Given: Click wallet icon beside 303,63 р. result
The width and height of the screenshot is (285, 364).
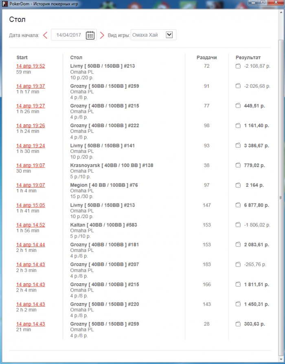Looking at the screenshot, I should [x=238, y=324].
